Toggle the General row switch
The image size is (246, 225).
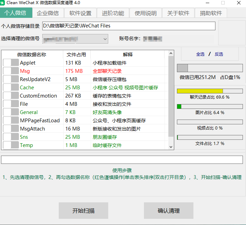(11, 112)
